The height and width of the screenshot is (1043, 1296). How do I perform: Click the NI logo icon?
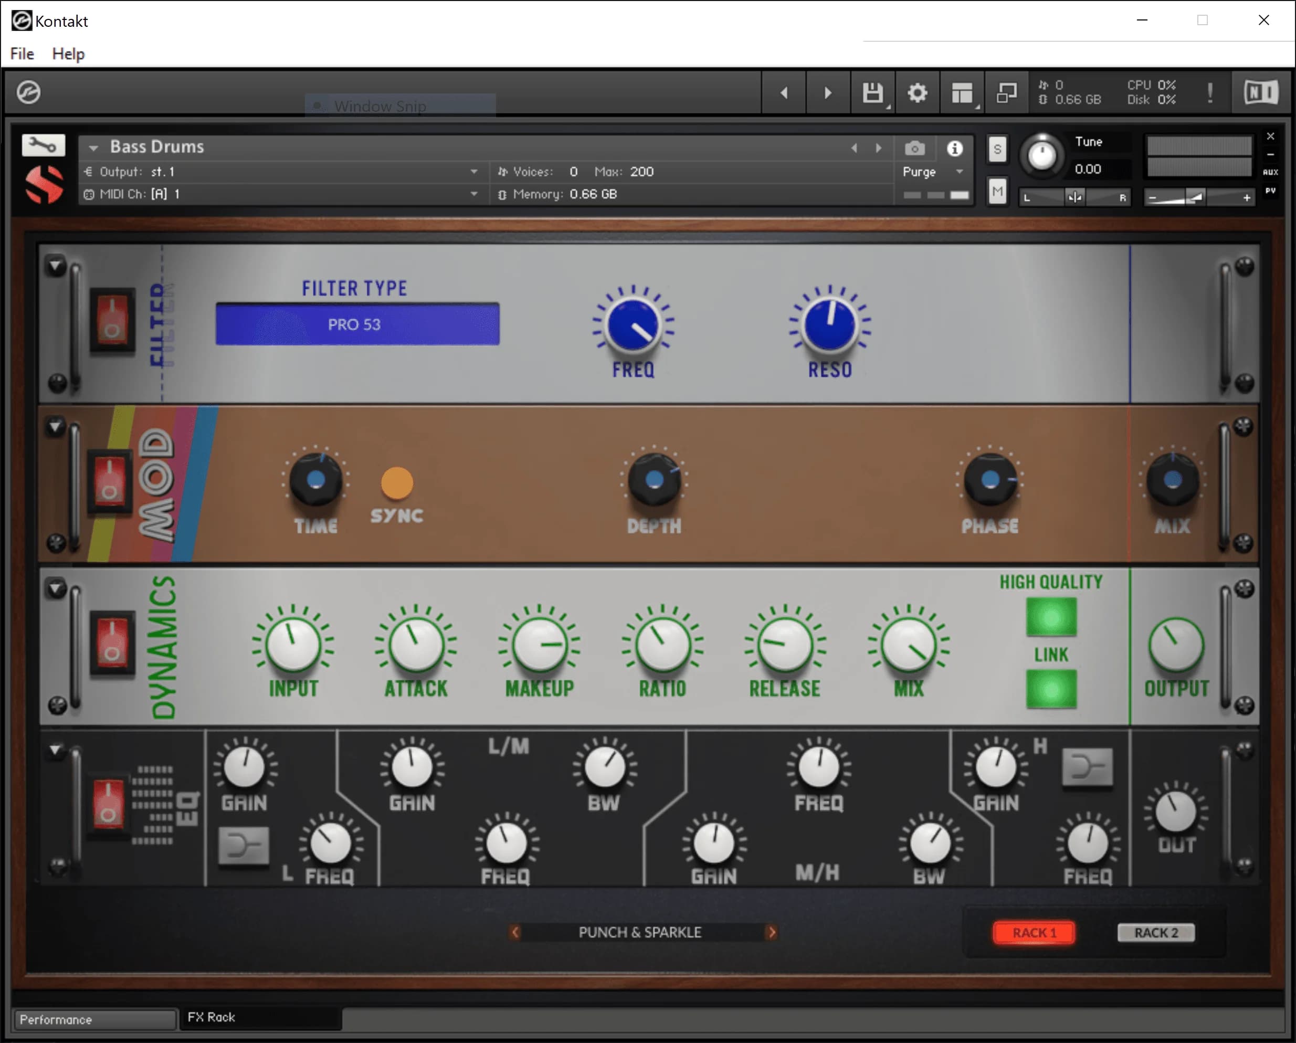pyautogui.click(x=1260, y=93)
